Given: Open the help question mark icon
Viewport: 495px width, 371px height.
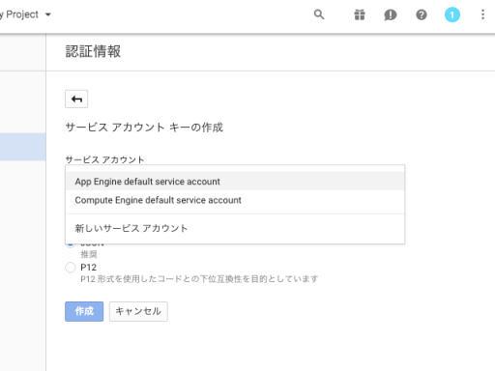Looking at the screenshot, I should [422, 14].
